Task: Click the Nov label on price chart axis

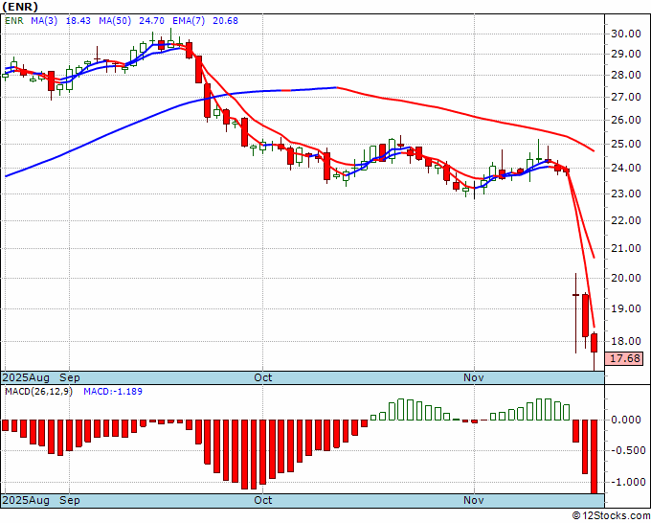Action: point(474,377)
